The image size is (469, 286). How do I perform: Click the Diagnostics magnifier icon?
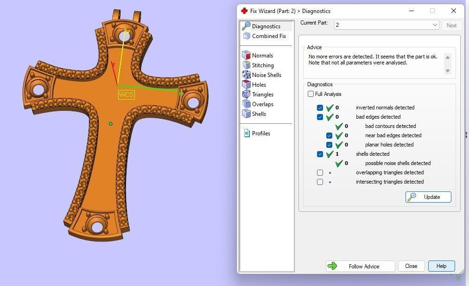coord(246,26)
